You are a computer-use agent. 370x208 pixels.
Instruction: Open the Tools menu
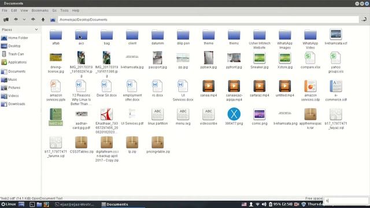click(64, 10)
